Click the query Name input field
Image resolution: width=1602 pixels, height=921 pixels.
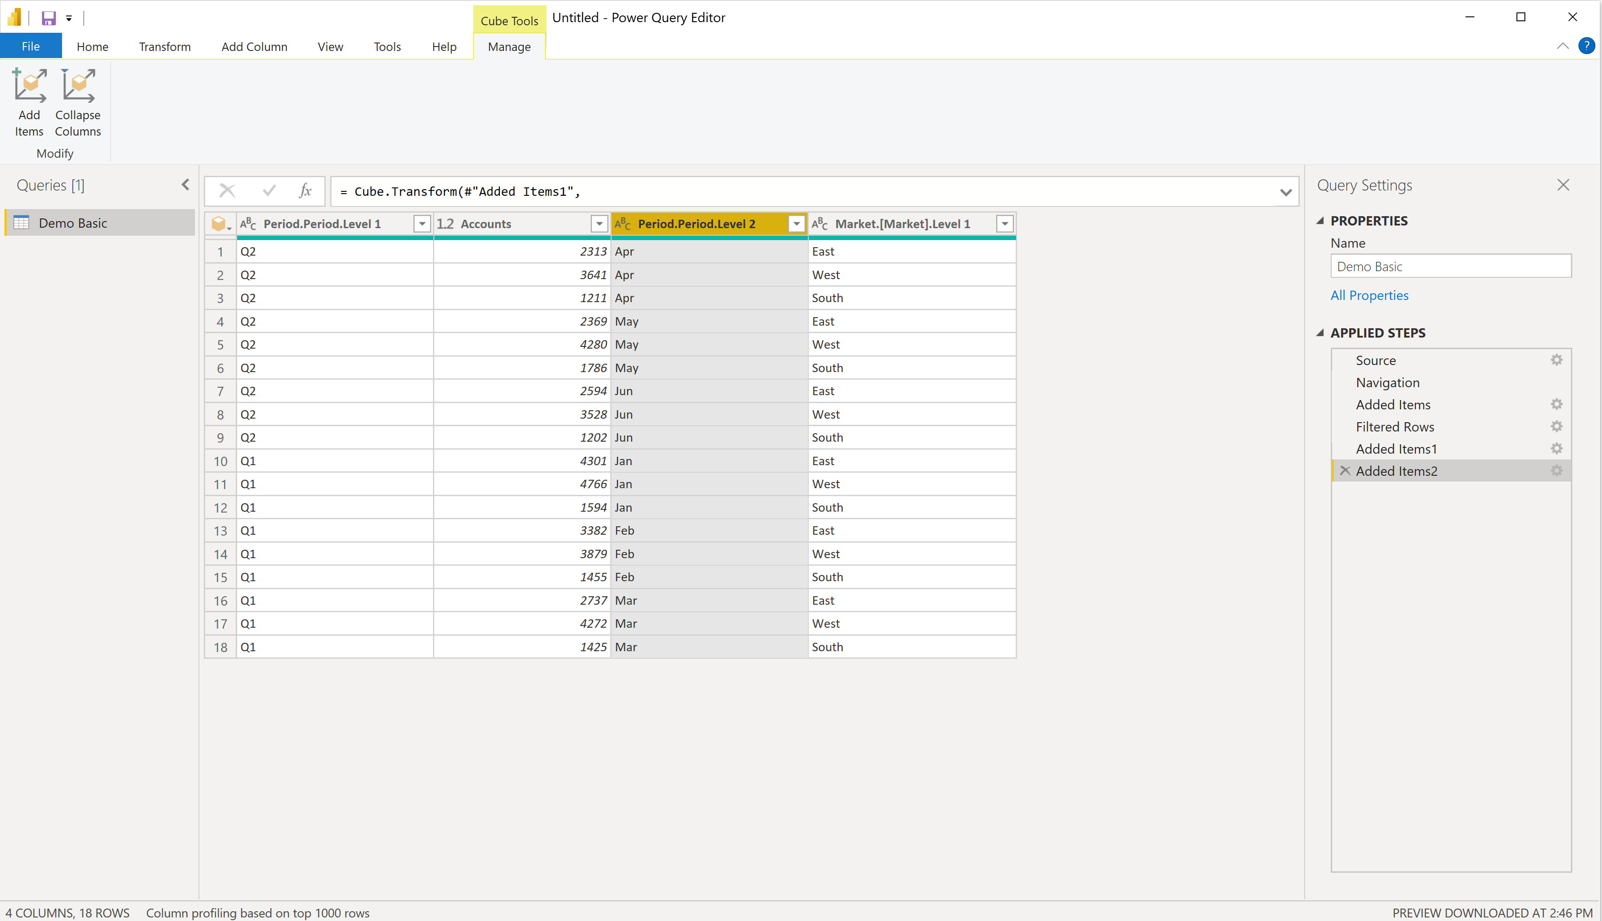pos(1450,266)
